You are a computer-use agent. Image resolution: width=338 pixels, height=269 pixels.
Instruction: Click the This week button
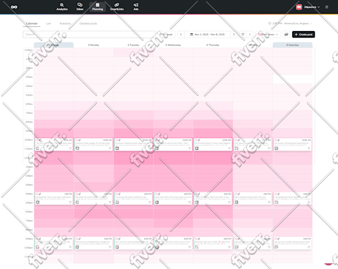[167, 35]
